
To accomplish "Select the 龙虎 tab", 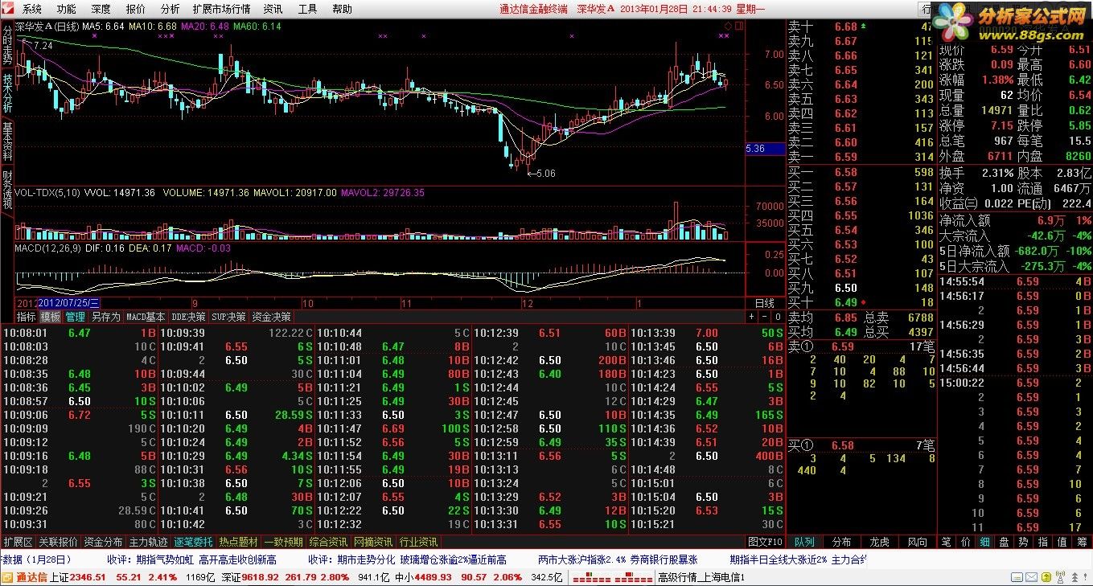I will pos(880,542).
